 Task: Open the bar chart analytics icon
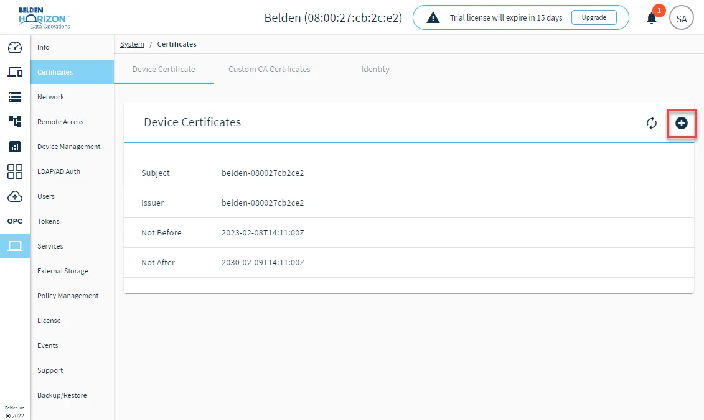point(15,146)
